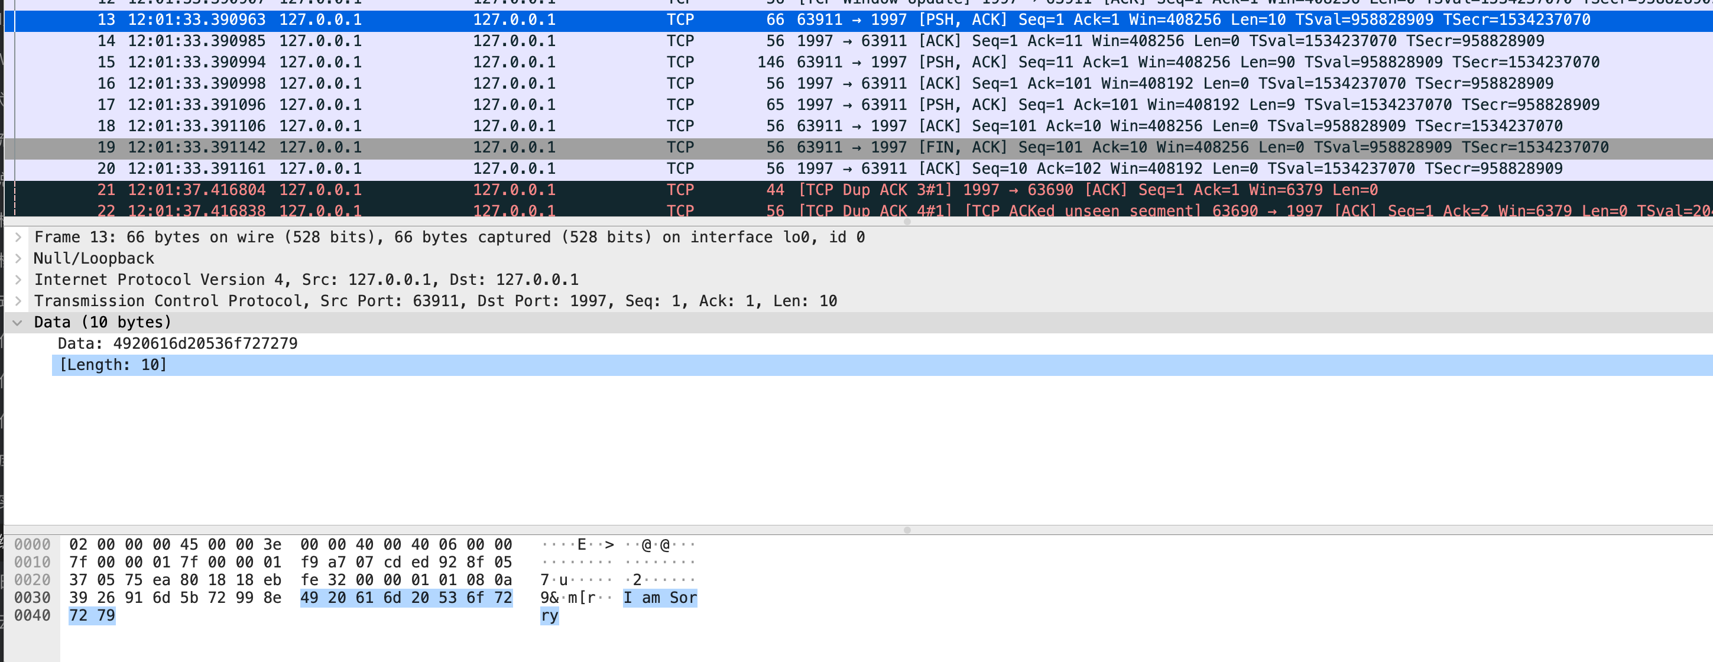Select the [Length: 10] field
The width and height of the screenshot is (1713, 662).
113,365
